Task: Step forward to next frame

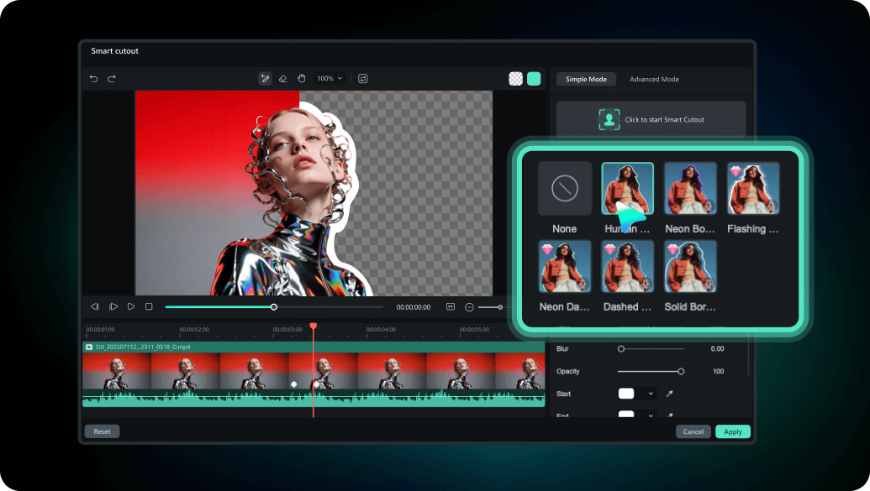Action: tap(113, 306)
